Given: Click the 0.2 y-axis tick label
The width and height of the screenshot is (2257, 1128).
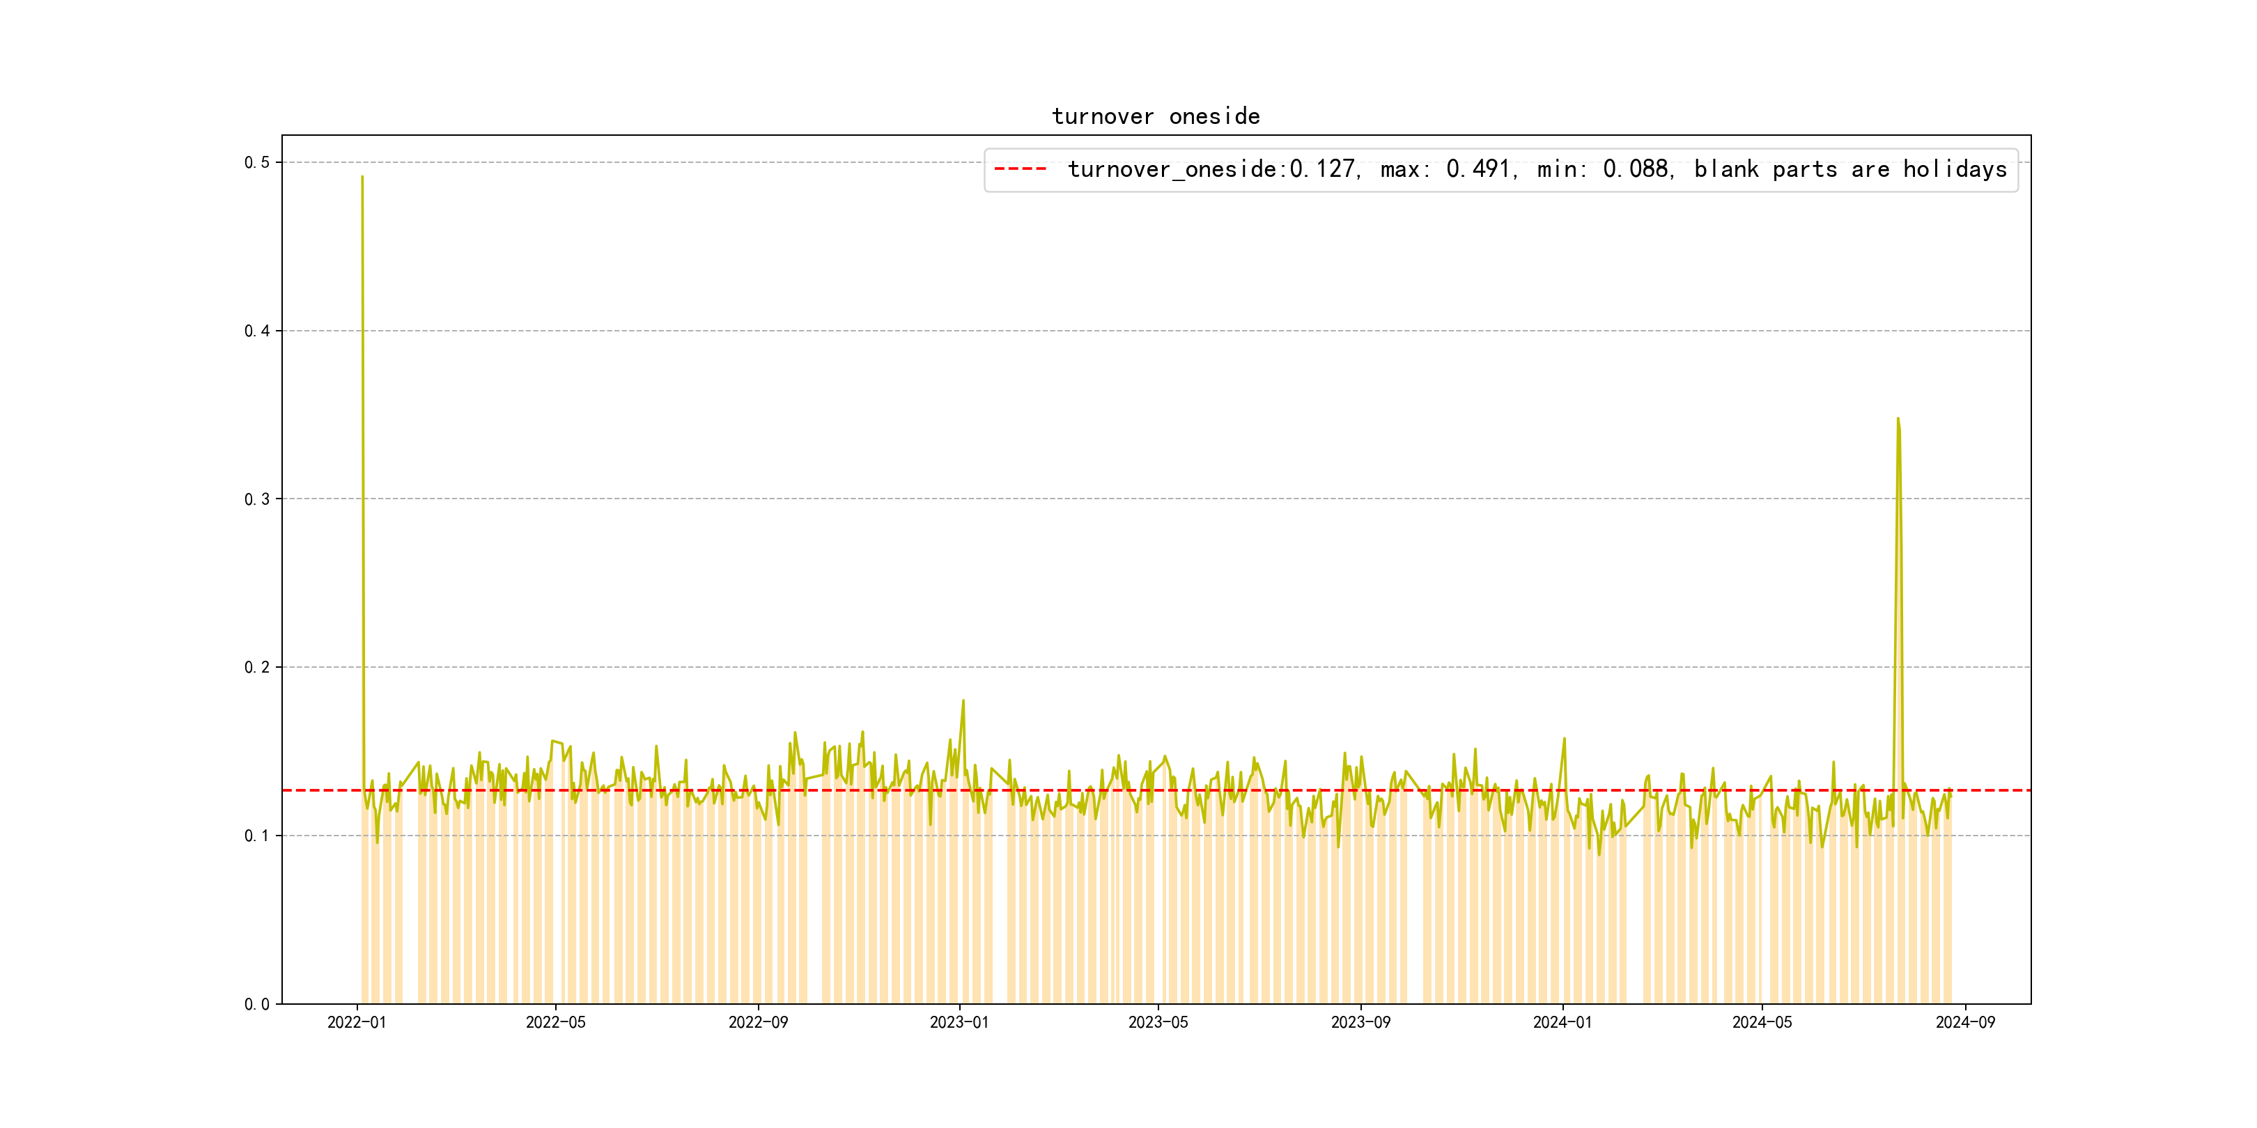Looking at the screenshot, I should [x=257, y=667].
